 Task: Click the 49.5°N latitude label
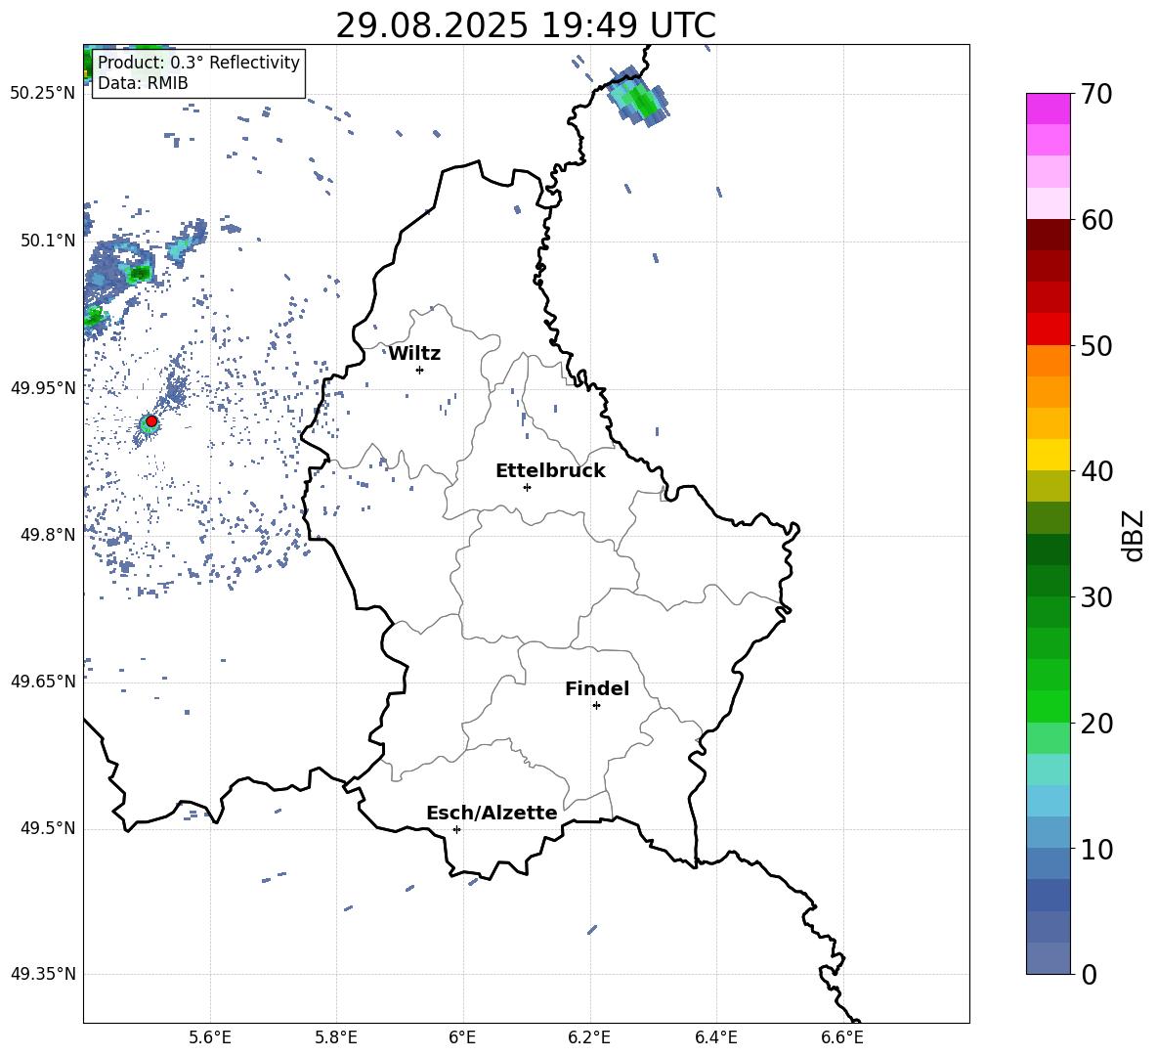coord(49,828)
